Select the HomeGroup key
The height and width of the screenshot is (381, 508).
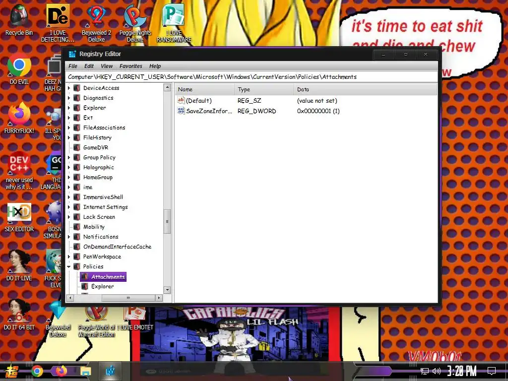[98, 177]
